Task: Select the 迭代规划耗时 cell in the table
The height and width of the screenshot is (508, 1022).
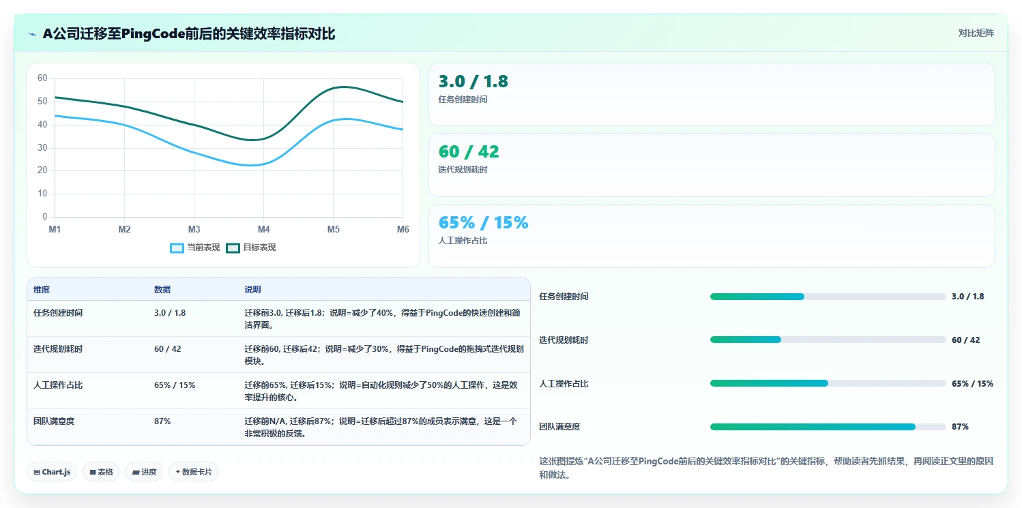Action: pos(58,349)
